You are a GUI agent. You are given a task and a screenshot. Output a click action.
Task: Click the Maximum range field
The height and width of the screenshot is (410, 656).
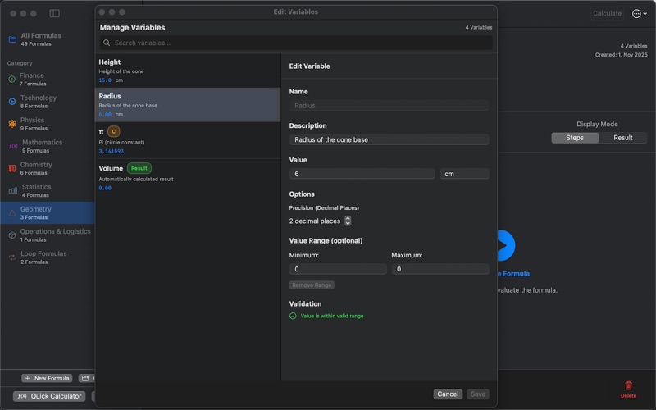[x=440, y=269]
